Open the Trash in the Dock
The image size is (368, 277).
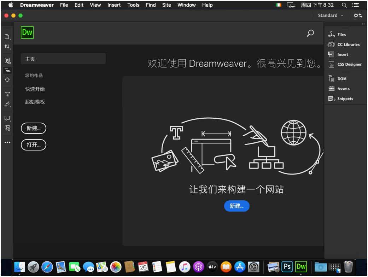[x=348, y=267]
